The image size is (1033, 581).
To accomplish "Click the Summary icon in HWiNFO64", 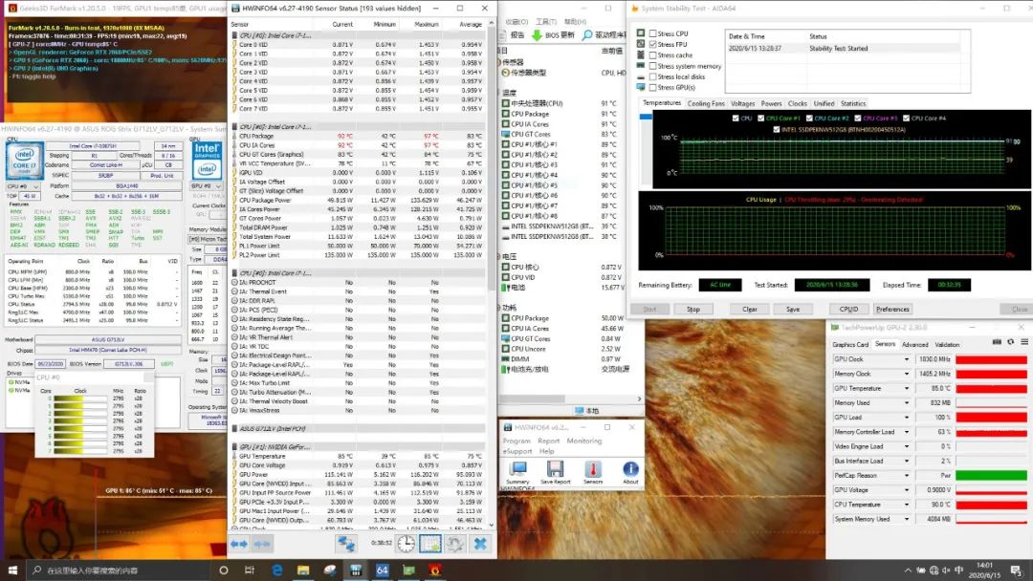I will (517, 468).
